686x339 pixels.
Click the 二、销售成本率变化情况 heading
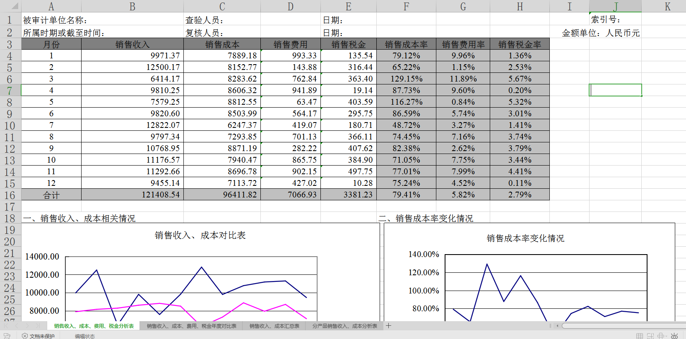point(426,218)
